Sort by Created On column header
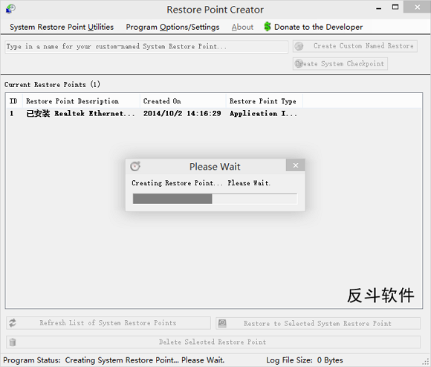 click(183, 101)
